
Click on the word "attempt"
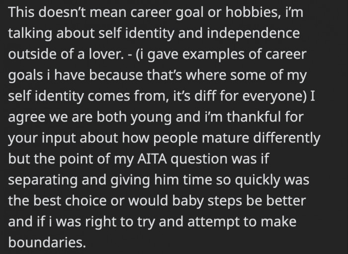point(213,222)
